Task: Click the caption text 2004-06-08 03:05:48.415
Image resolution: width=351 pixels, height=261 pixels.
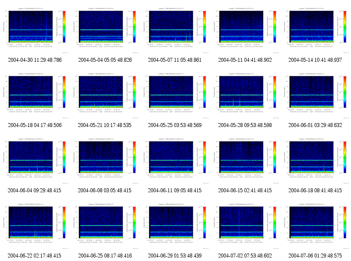Action: (x=104, y=190)
